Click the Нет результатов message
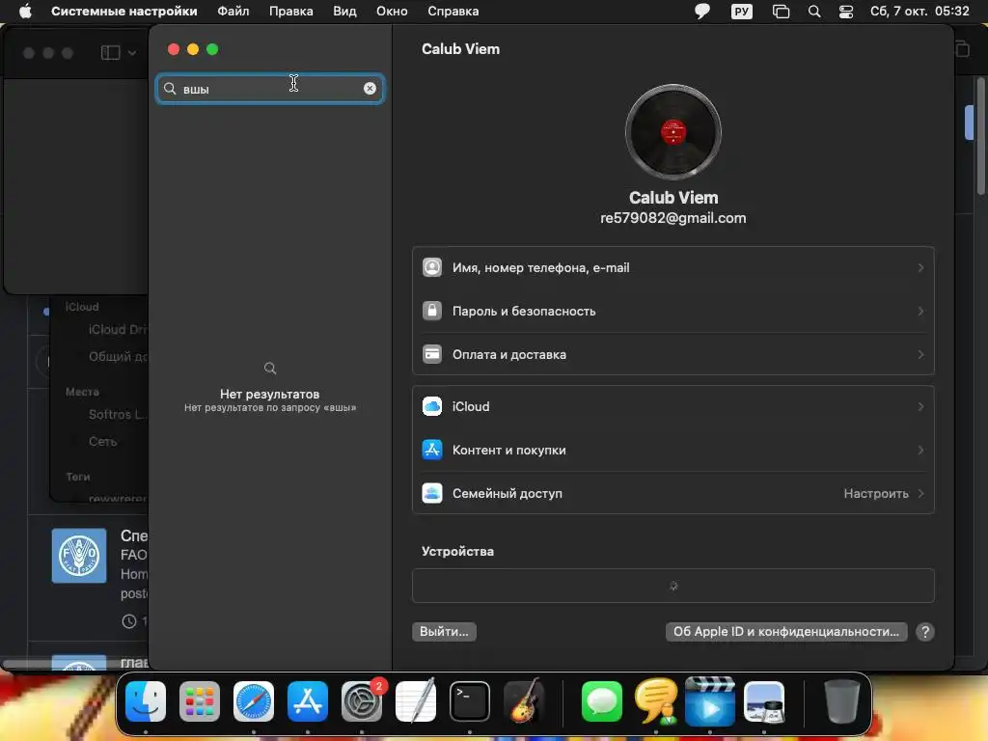This screenshot has width=988, height=741. click(x=270, y=394)
